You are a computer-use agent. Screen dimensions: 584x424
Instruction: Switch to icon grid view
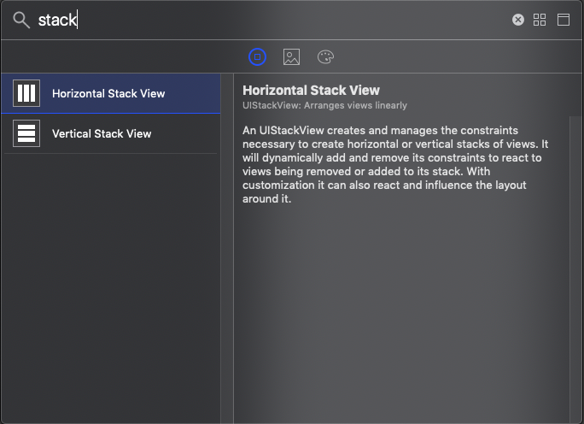[540, 20]
